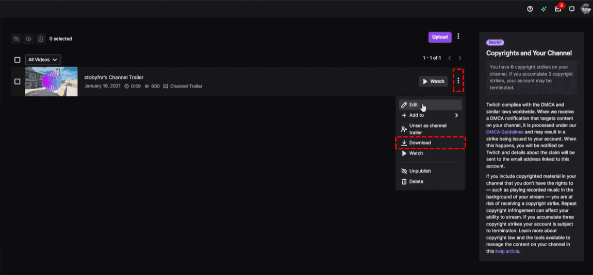The height and width of the screenshot is (275, 593).
Task: Expand the All Videos filter dropdown
Action: (43, 60)
